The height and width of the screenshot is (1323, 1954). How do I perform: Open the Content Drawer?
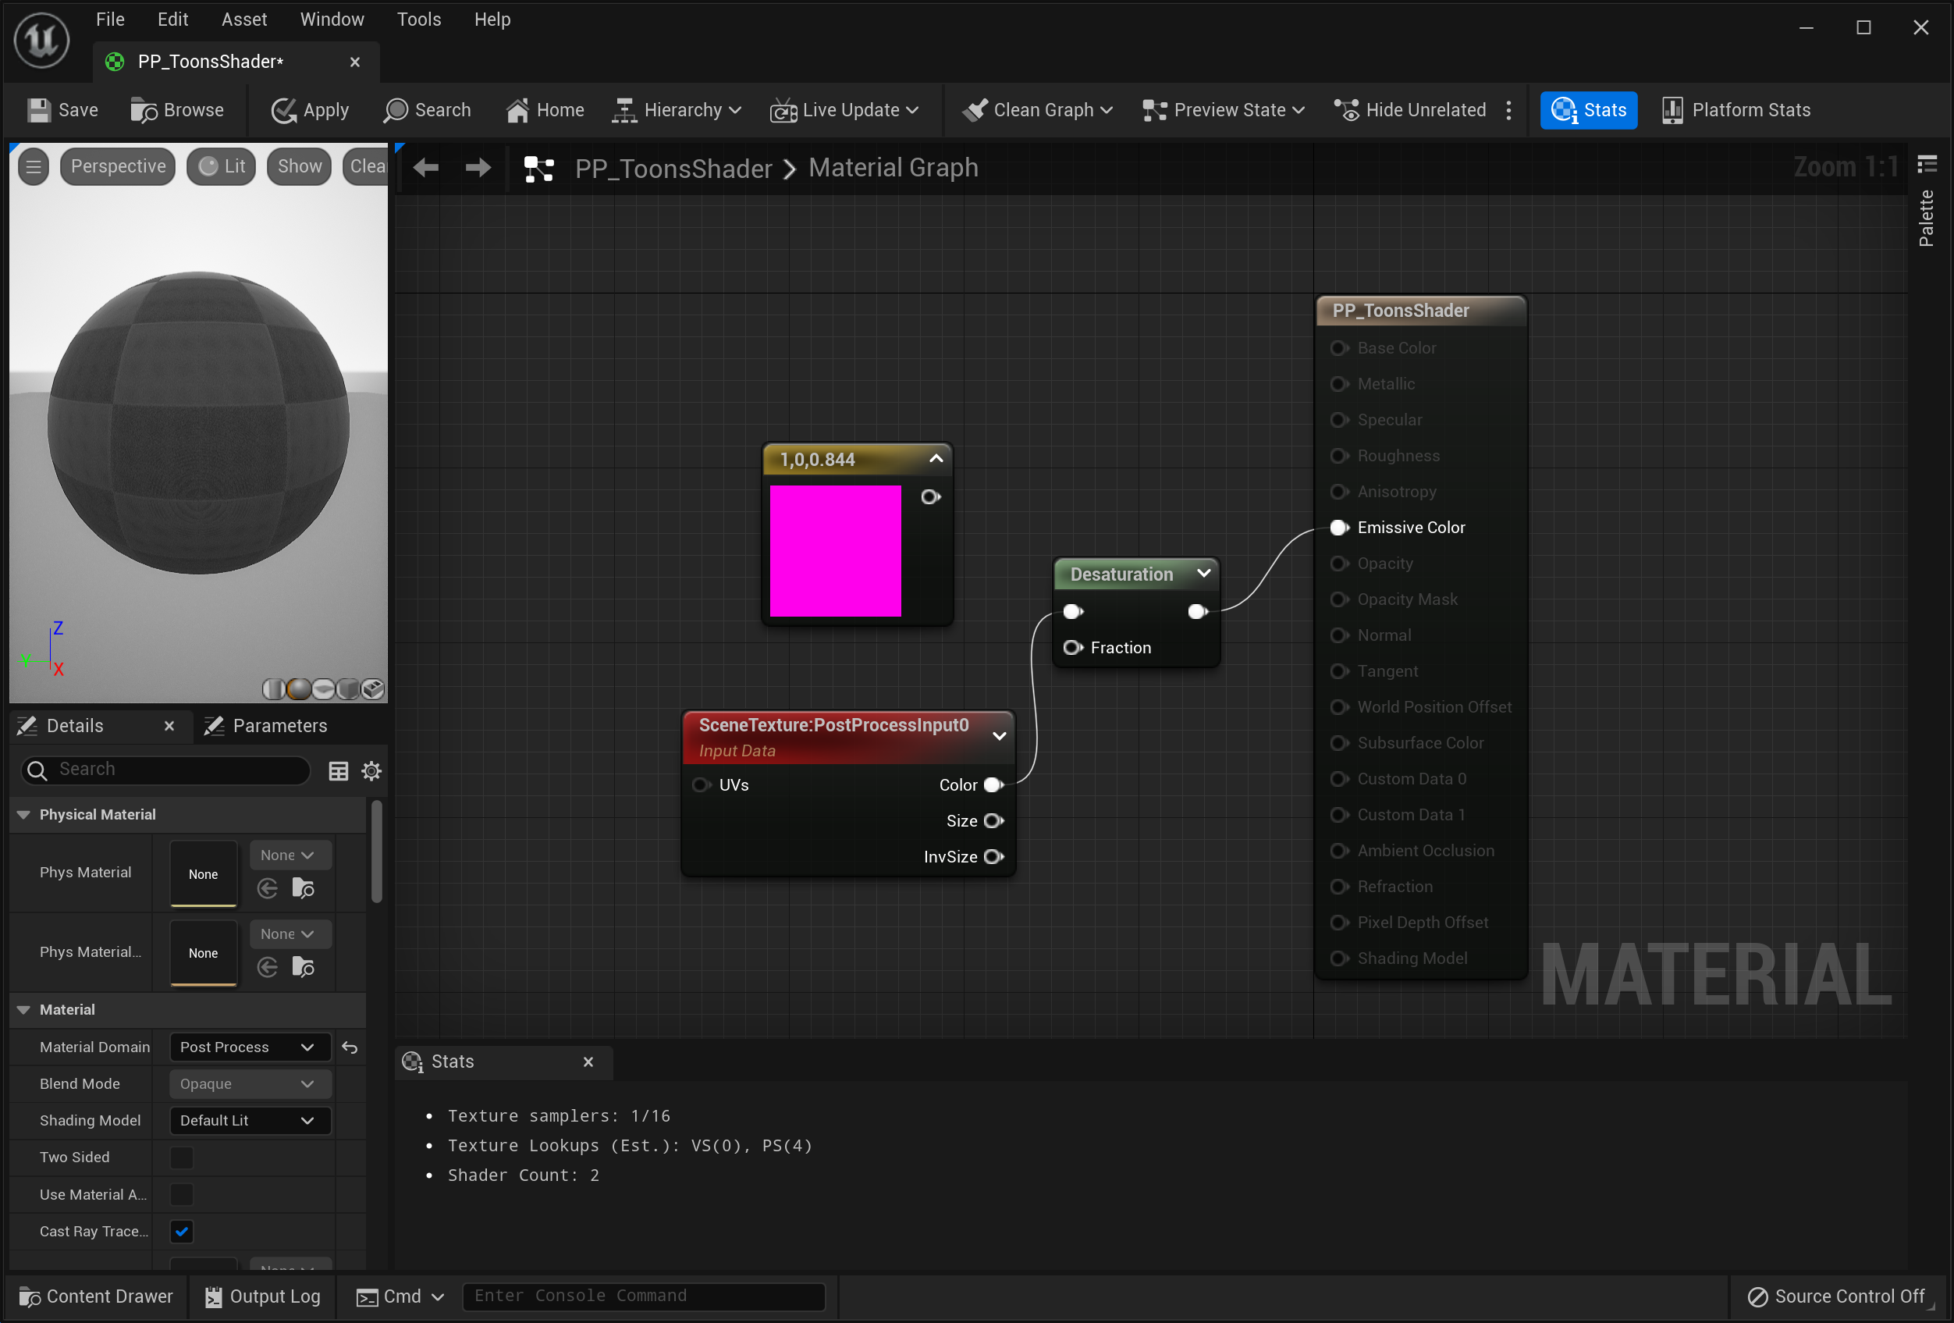(x=97, y=1296)
